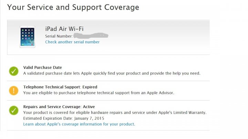Click Telephone Technical Support: Expired heading
The height and width of the screenshot is (139, 248).
tap(60, 87)
